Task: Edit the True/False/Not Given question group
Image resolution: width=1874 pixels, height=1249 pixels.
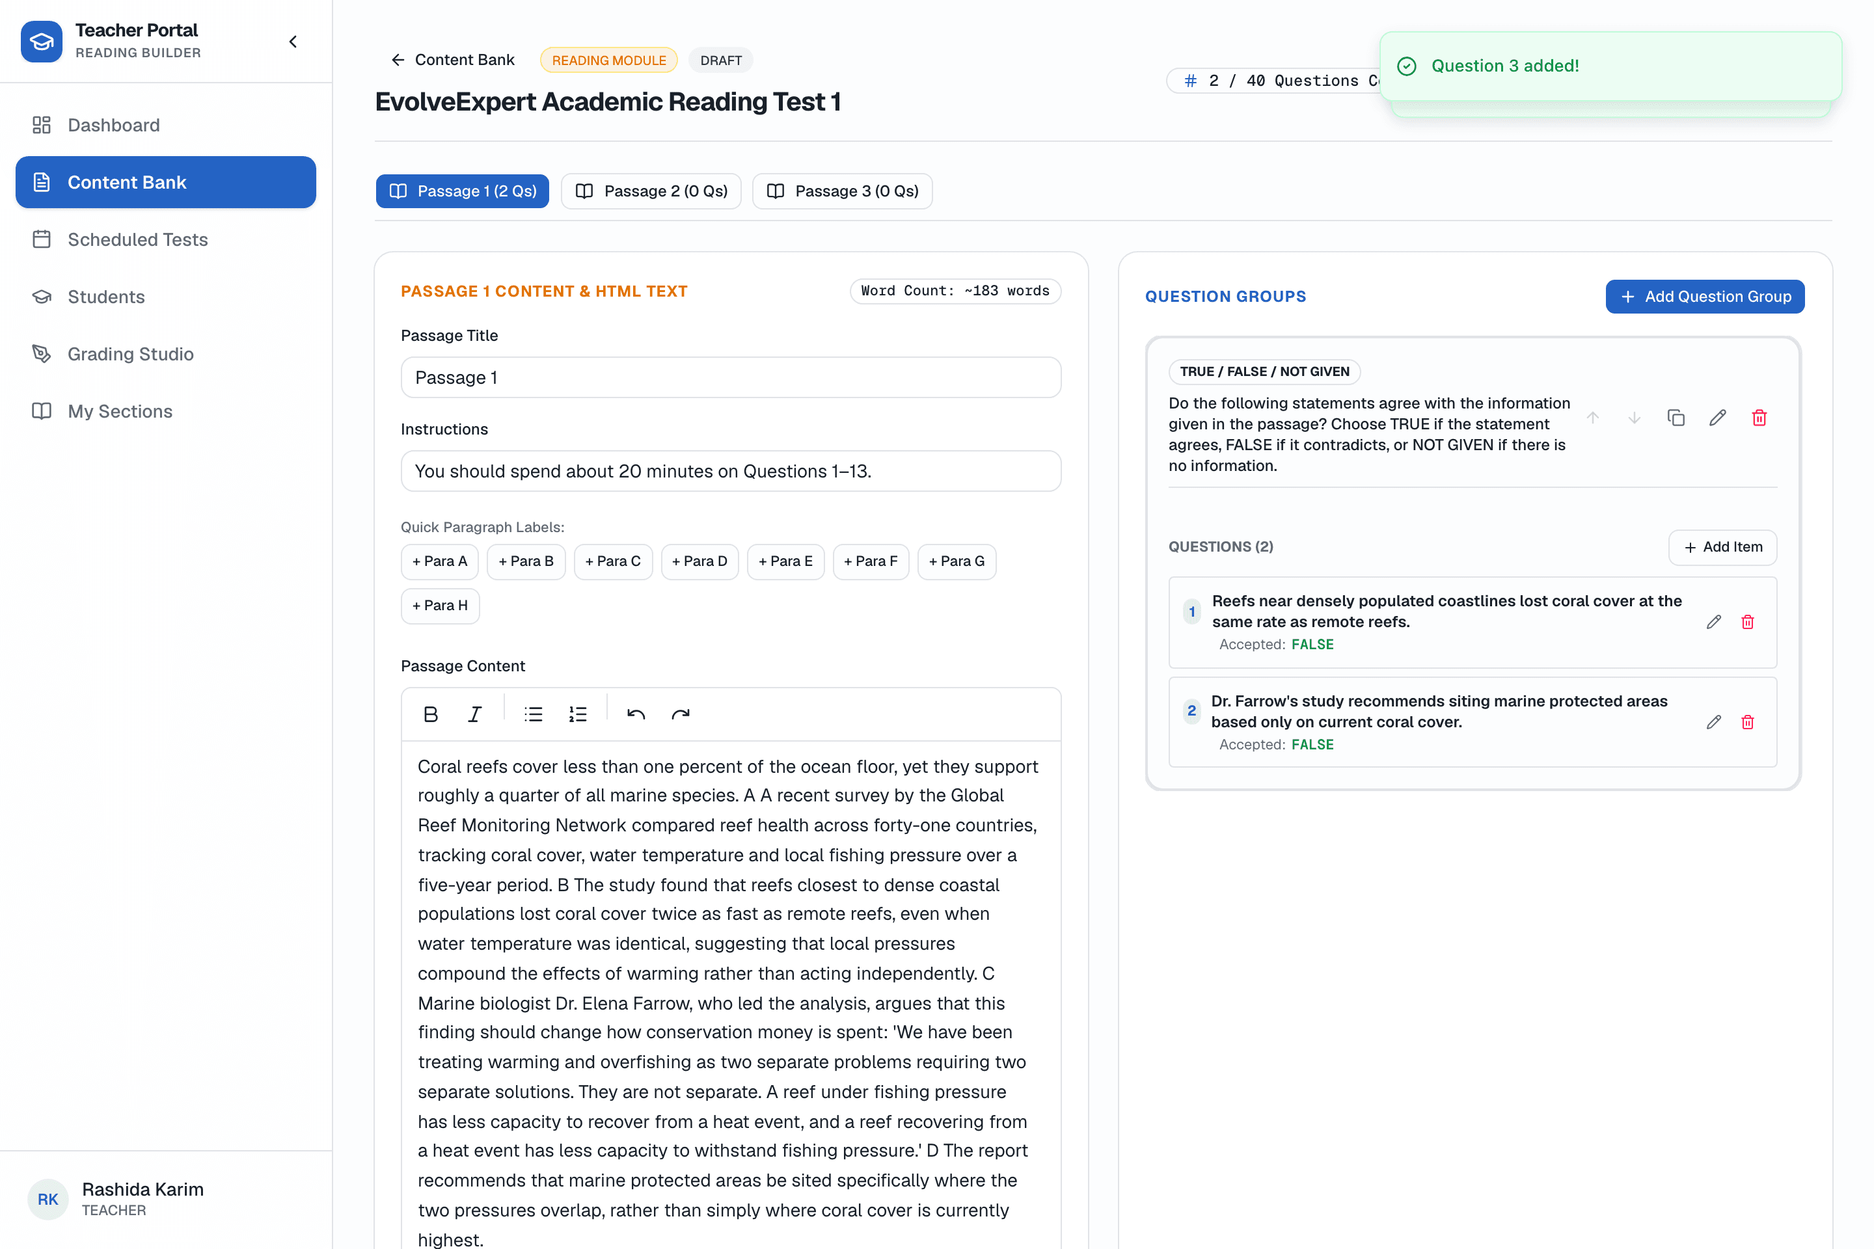Action: (1717, 418)
